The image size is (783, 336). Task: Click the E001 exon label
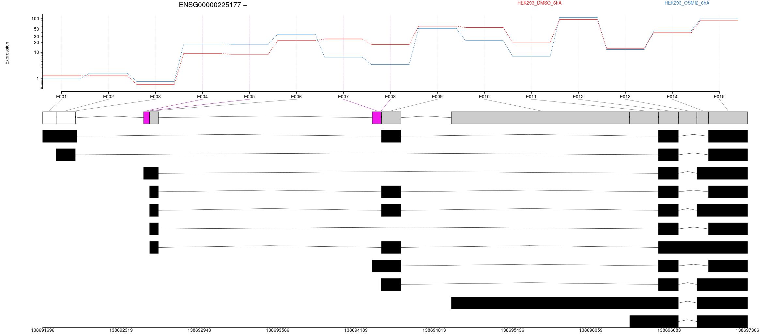pos(61,97)
